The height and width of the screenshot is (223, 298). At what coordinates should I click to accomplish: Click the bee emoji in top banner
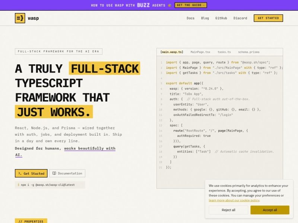coord(169,5)
